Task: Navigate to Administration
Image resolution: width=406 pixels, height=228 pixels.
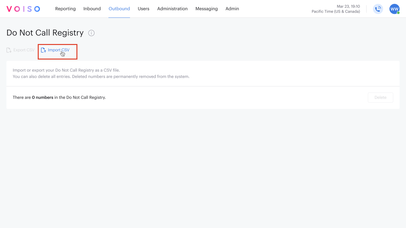Action: [172, 9]
